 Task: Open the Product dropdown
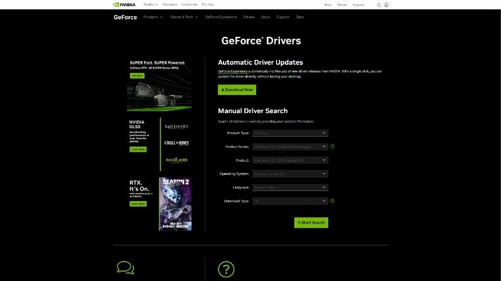click(290, 160)
